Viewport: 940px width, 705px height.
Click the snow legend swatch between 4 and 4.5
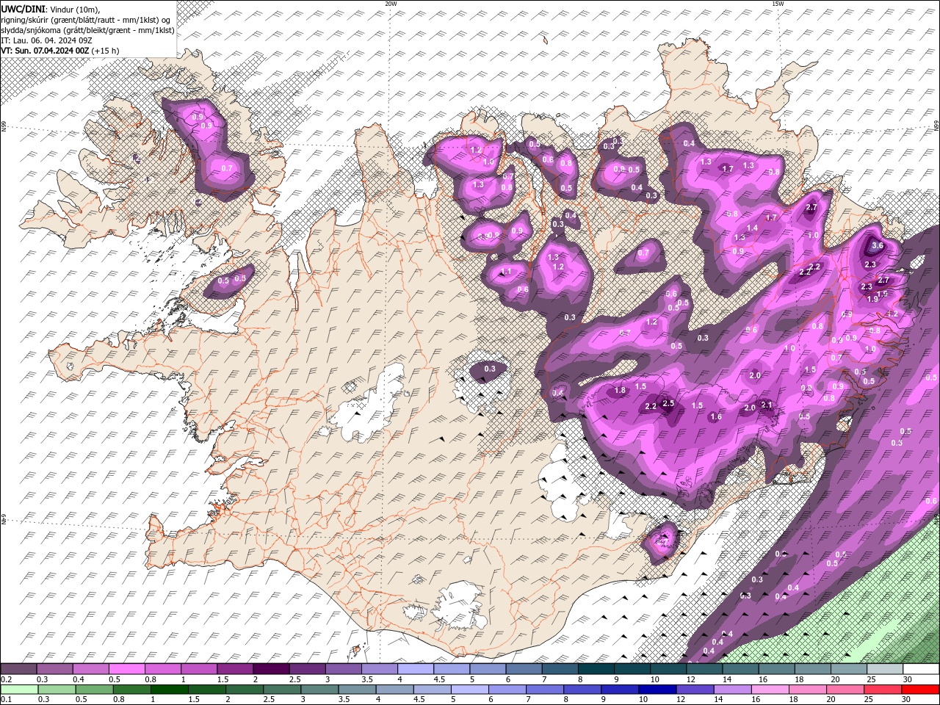click(x=414, y=669)
